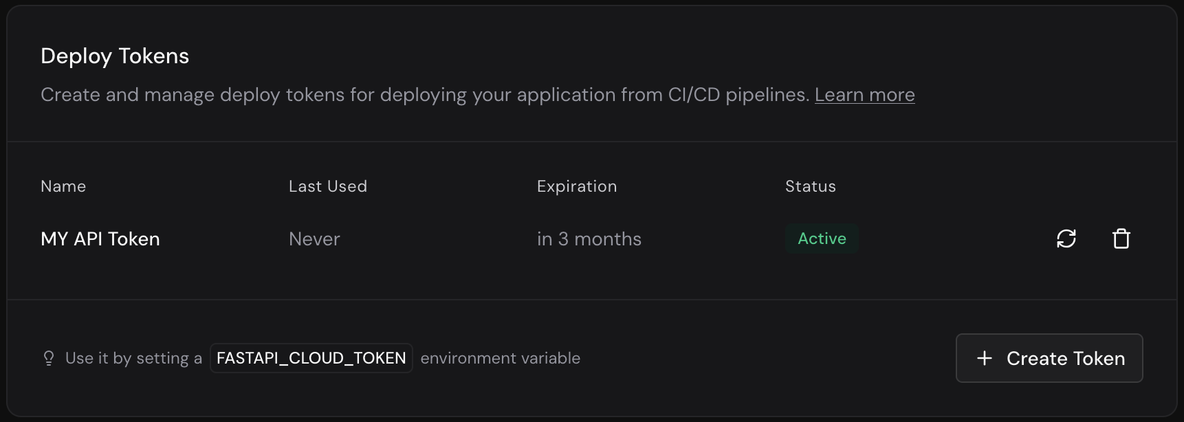Click the Last Used column header
The image size is (1184, 422).
pos(328,186)
